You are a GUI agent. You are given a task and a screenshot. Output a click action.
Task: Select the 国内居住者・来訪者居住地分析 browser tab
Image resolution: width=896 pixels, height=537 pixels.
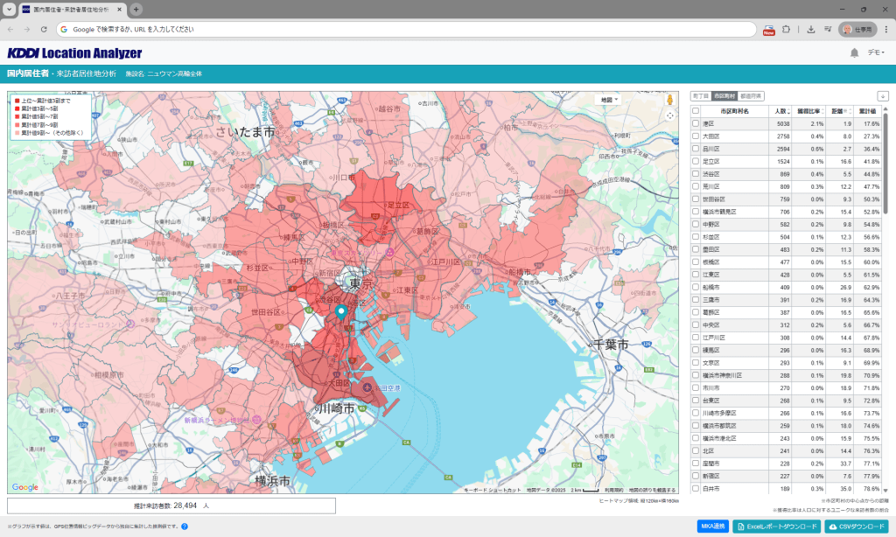(x=72, y=10)
